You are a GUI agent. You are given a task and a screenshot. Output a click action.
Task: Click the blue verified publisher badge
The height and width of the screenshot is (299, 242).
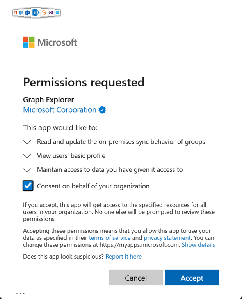tap(102, 110)
